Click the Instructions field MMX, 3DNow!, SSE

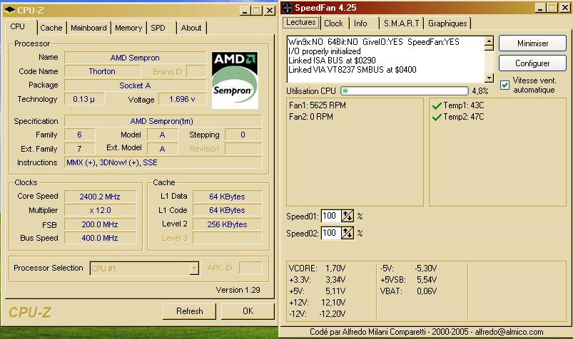tap(163, 162)
